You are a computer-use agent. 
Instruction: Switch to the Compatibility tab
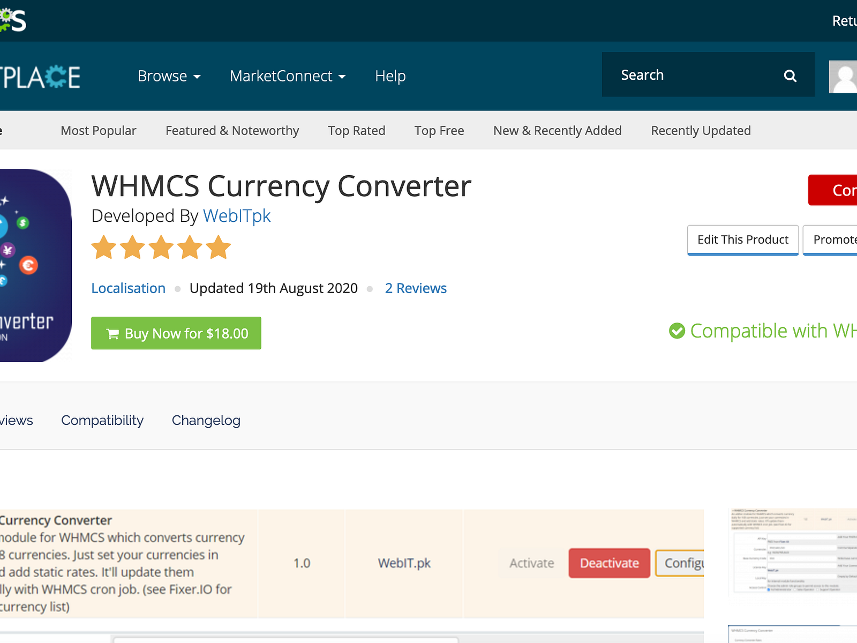(102, 421)
